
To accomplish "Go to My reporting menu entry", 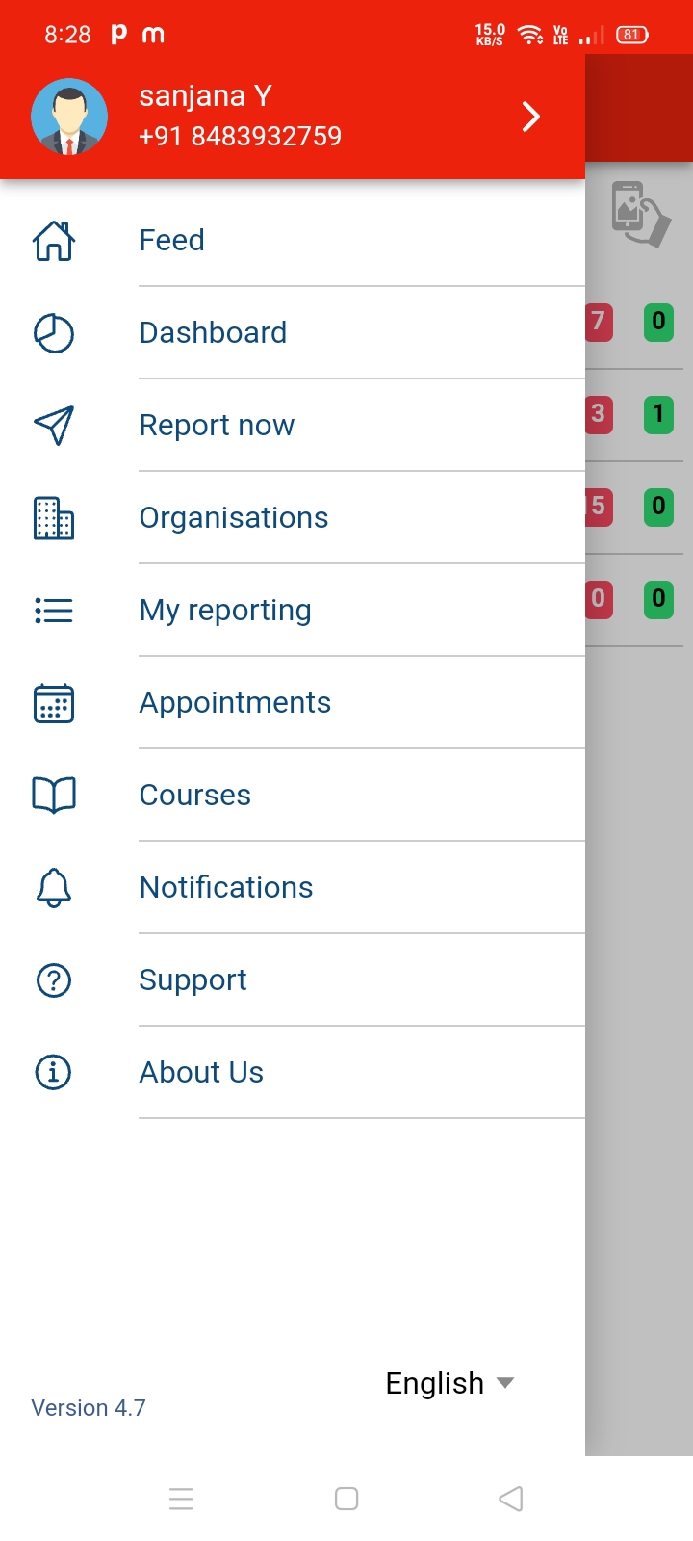I will tap(225, 611).
